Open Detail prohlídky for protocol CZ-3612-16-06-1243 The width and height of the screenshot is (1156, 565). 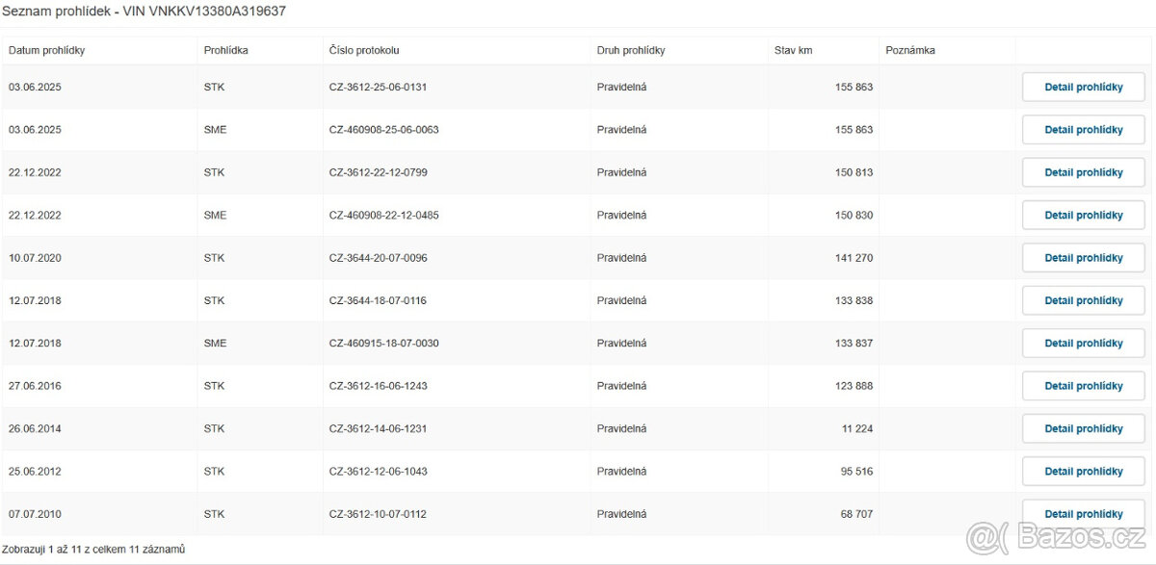1083,386
